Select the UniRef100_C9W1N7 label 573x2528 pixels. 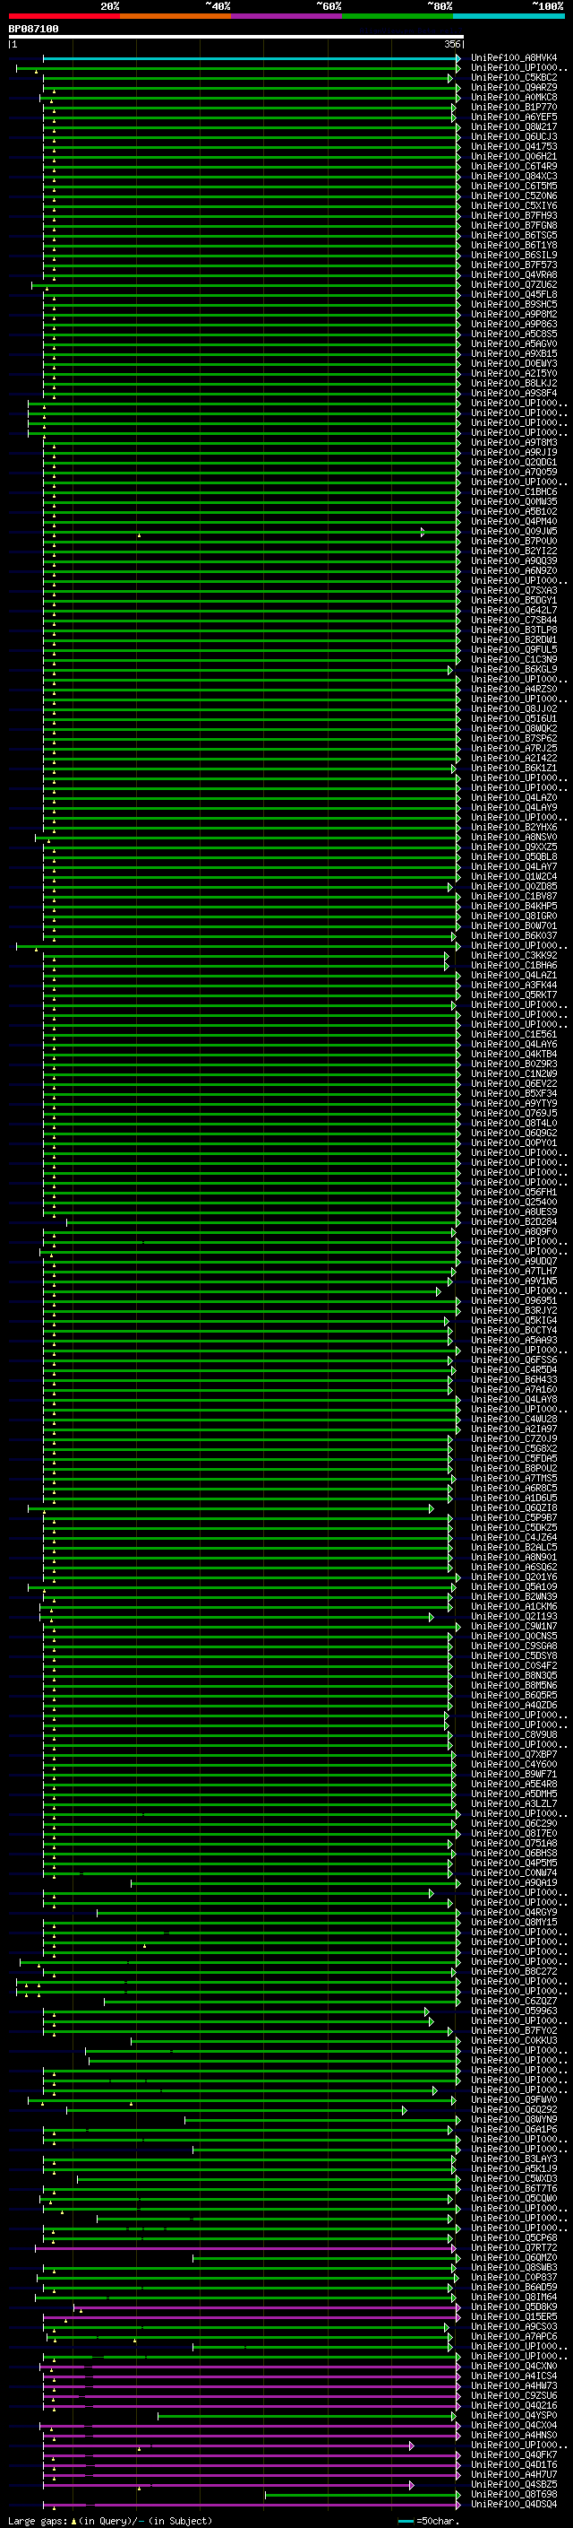(514, 1626)
